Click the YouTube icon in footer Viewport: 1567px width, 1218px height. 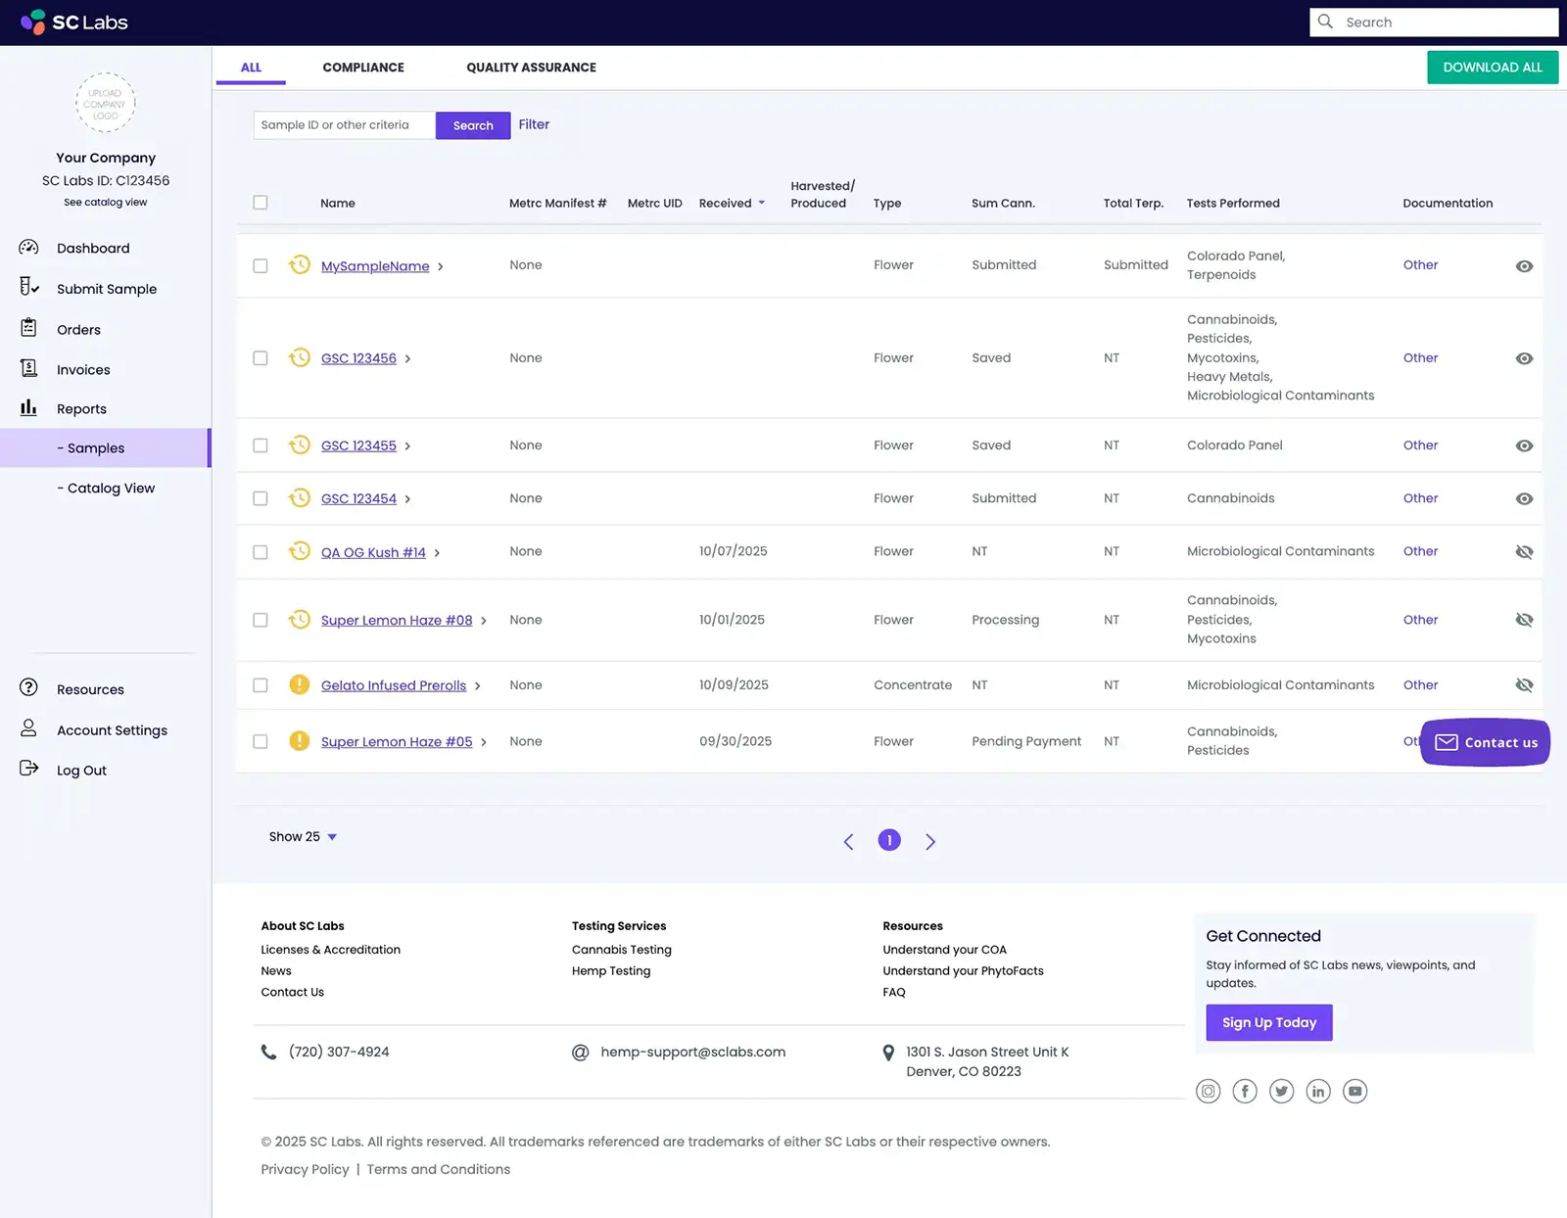[x=1354, y=1091]
